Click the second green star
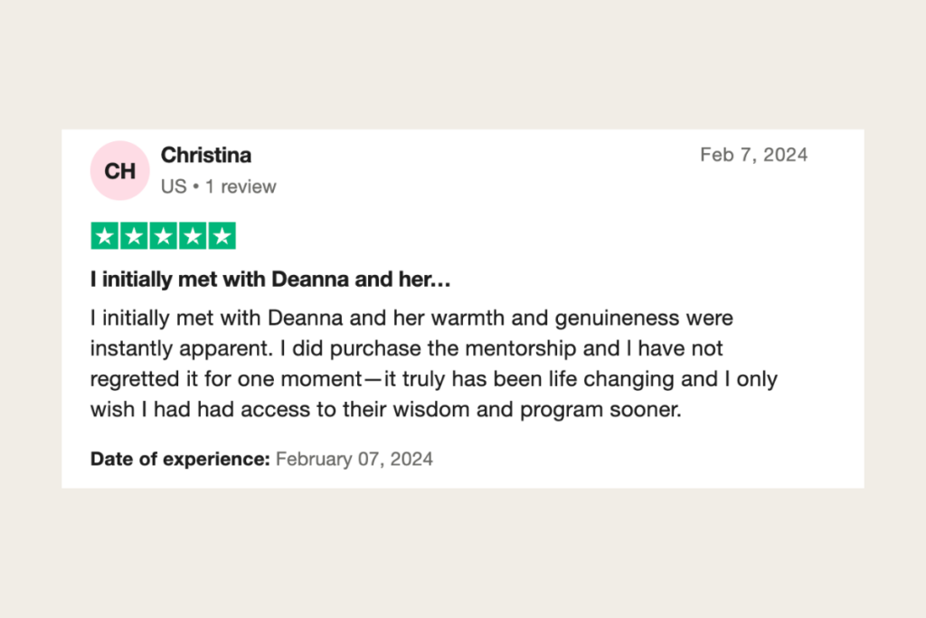Image resolution: width=926 pixels, height=618 pixels. click(x=134, y=236)
